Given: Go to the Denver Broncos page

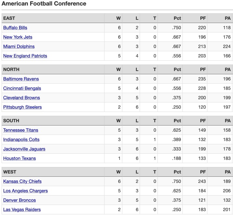Looking at the screenshot, I should pyautogui.click(x=19, y=200).
